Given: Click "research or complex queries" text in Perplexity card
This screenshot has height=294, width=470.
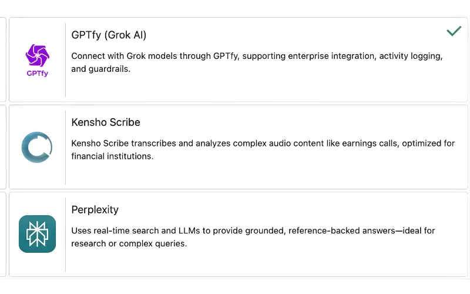Looking at the screenshot, I should [129, 243].
